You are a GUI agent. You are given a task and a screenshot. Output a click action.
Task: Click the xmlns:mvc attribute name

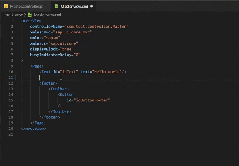tap(40, 32)
